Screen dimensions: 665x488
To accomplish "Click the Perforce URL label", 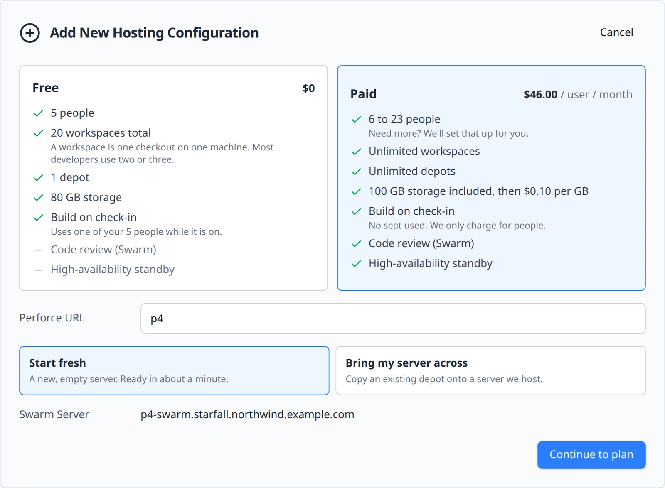I will pos(52,318).
